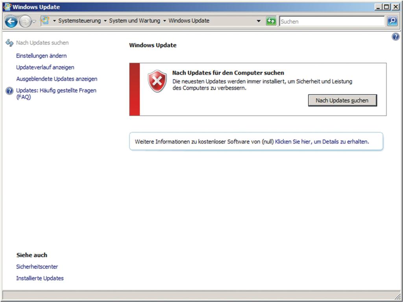Click the text starting Die neuesten Updates werden
The image size is (403, 302).
click(x=262, y=85)
